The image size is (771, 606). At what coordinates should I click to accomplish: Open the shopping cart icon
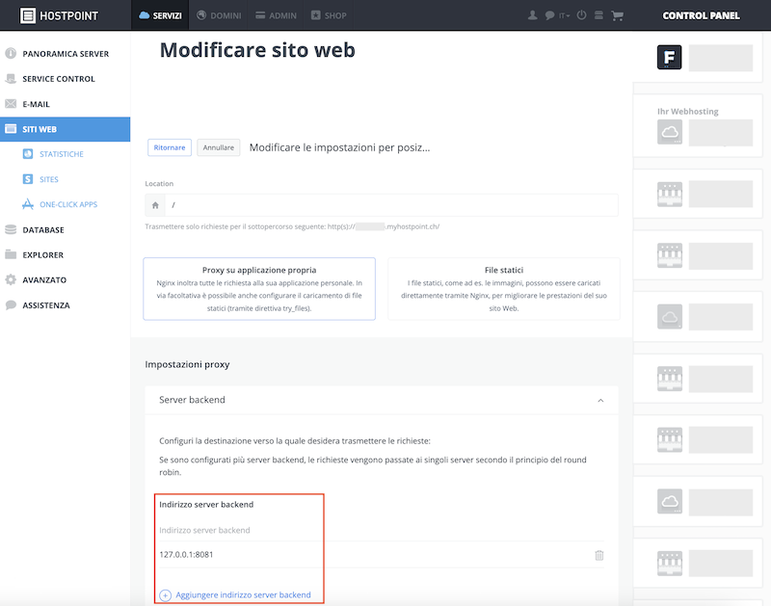pyautogui.click(x=617, y=15)
